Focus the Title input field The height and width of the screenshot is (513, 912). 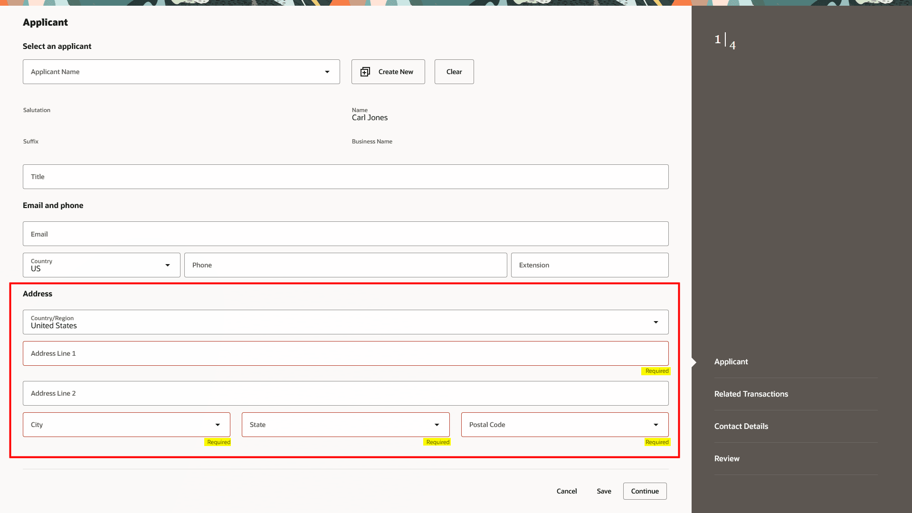click(345, 177)
